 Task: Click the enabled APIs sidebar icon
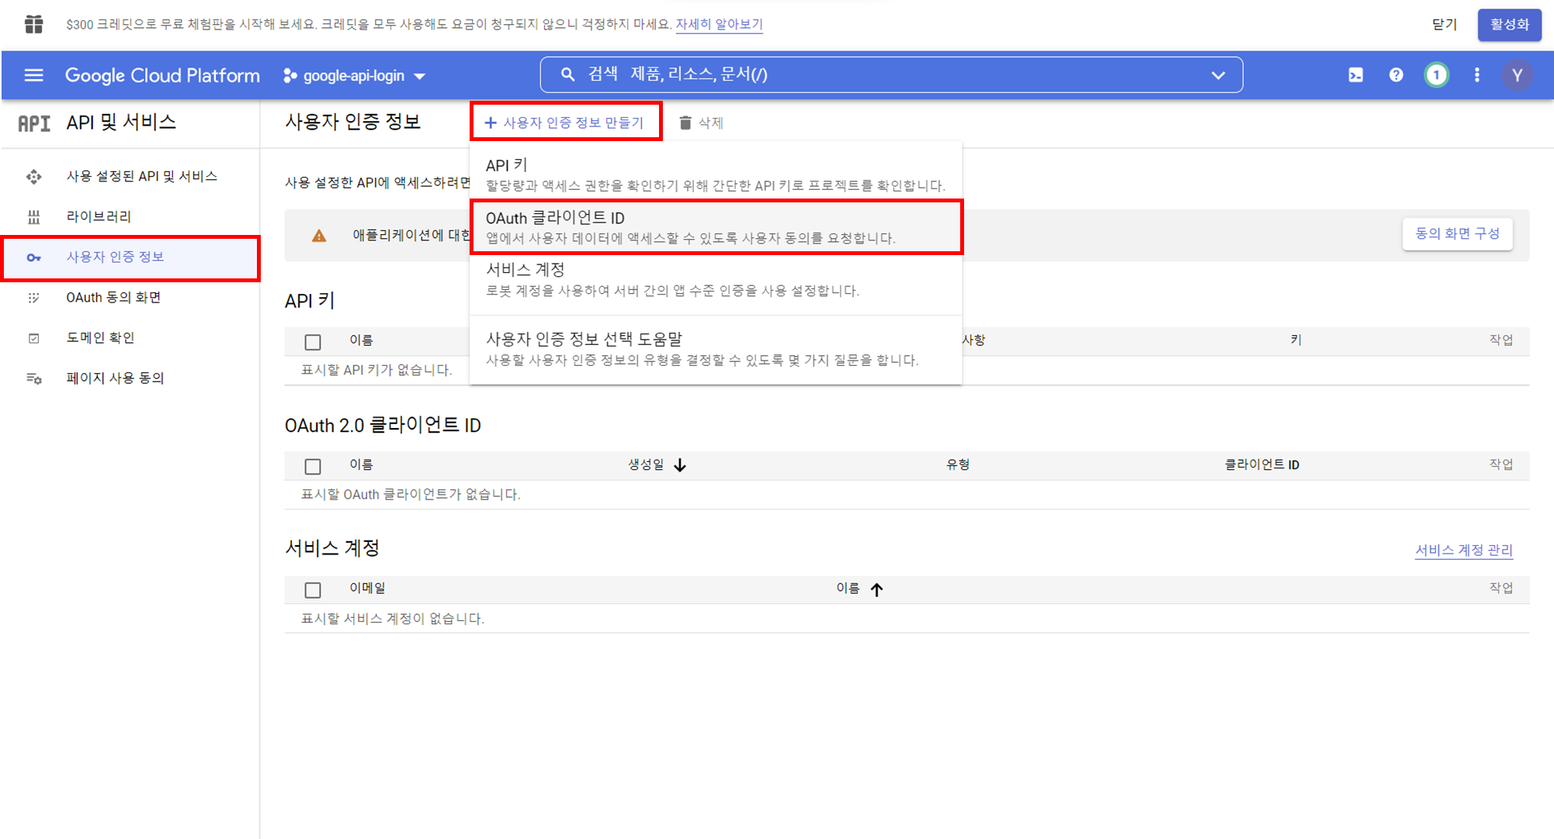33,177
